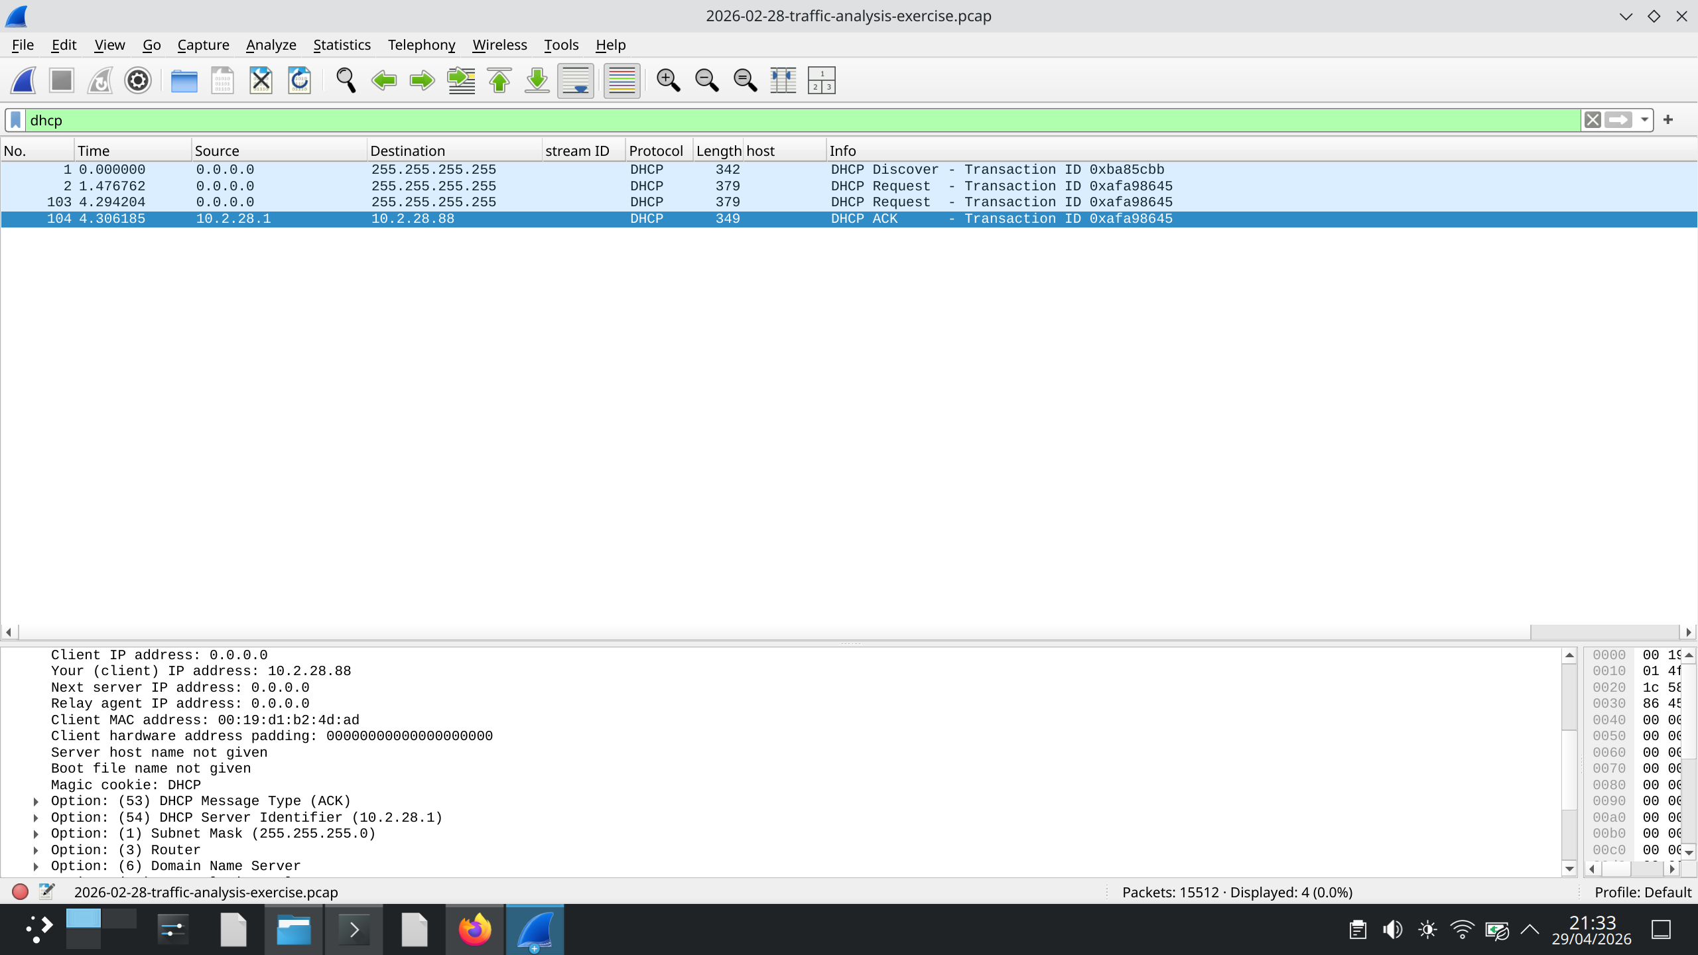Find a packet magnifier icon
This screenshot has width=1698, height=955.
[x=346, y=81]
